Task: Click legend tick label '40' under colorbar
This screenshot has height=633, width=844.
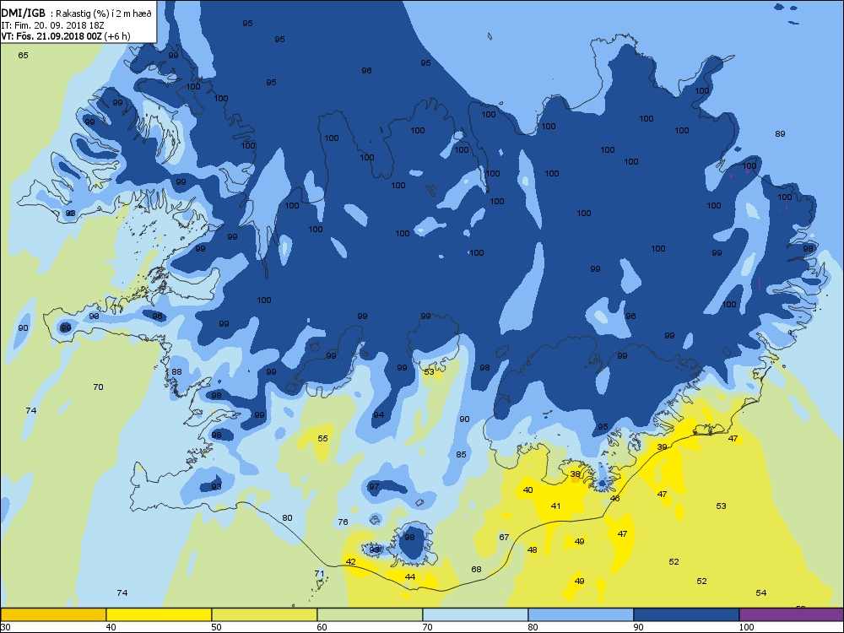Action: [111, 627]
